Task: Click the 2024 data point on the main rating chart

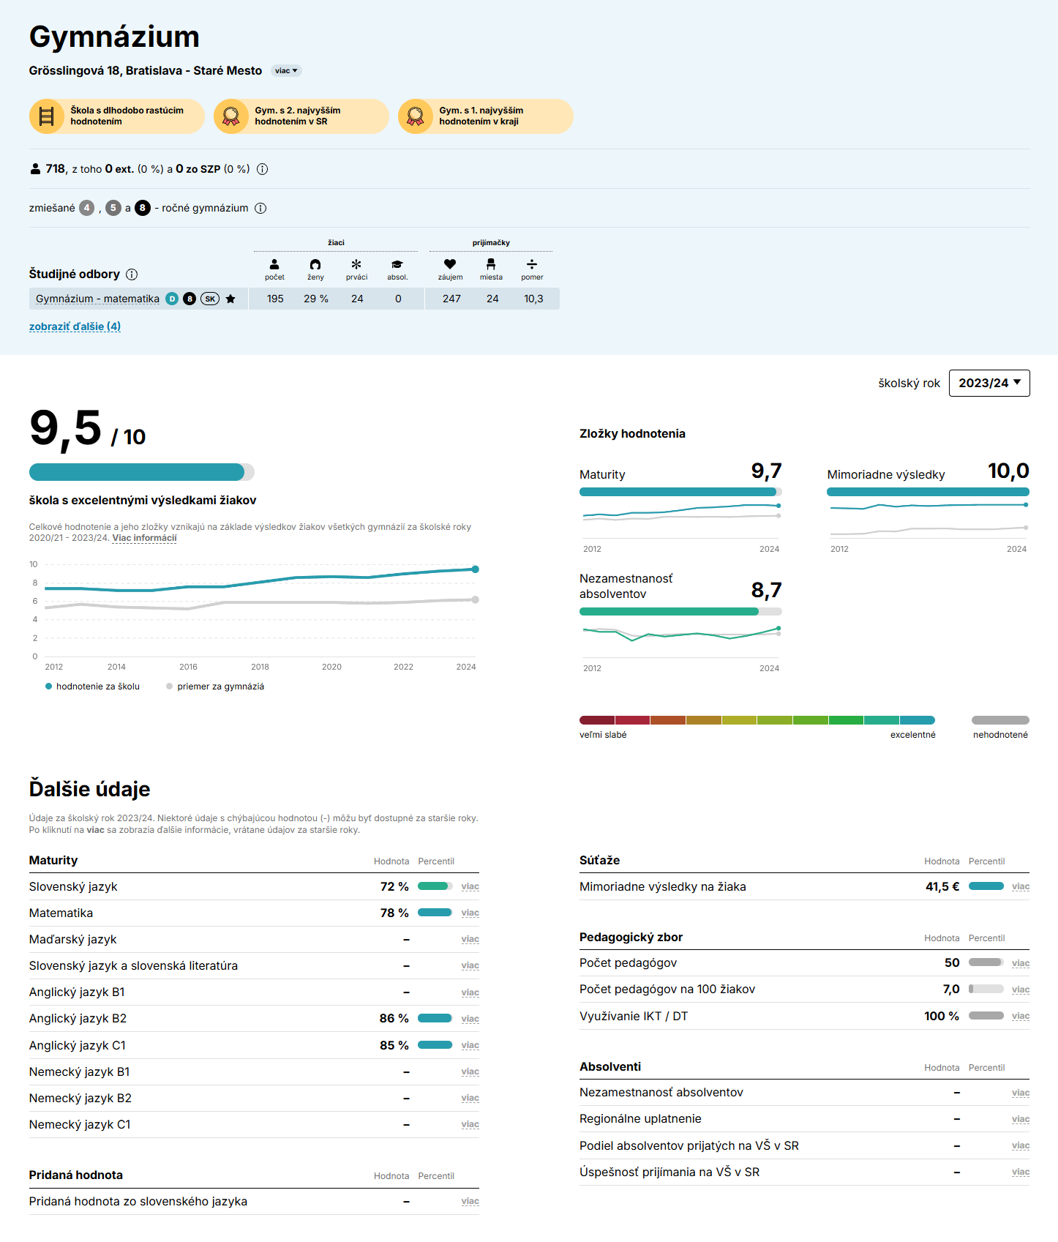Action: point(476,569)
